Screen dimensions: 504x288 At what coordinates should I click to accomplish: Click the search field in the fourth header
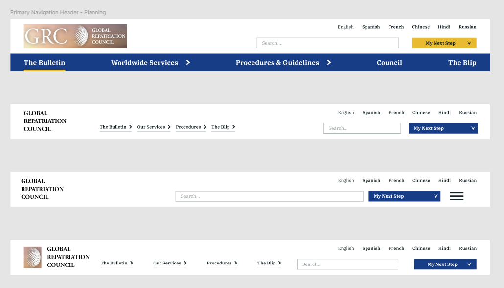tap(347, 264)
